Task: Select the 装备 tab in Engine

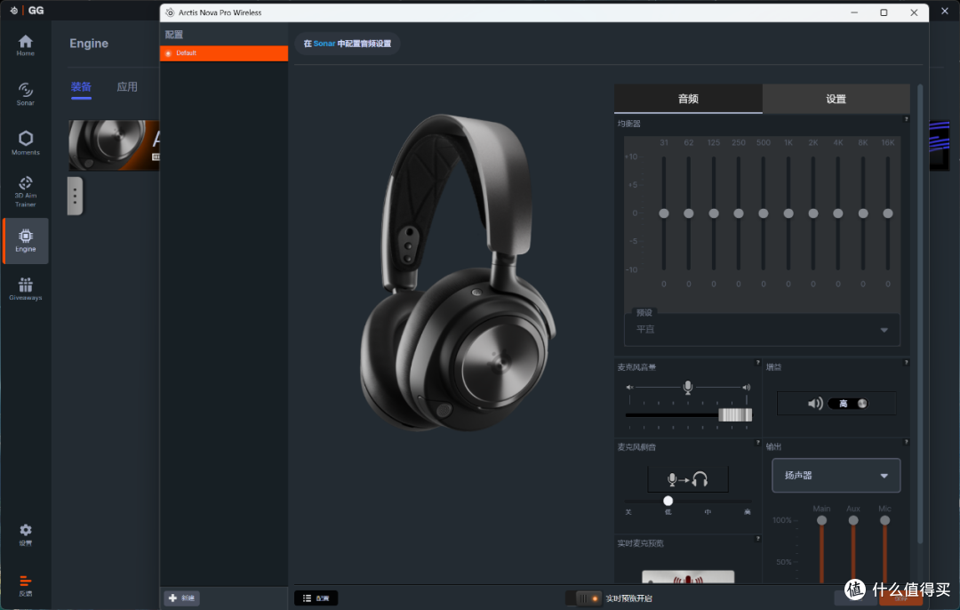Action: (81, 86)
